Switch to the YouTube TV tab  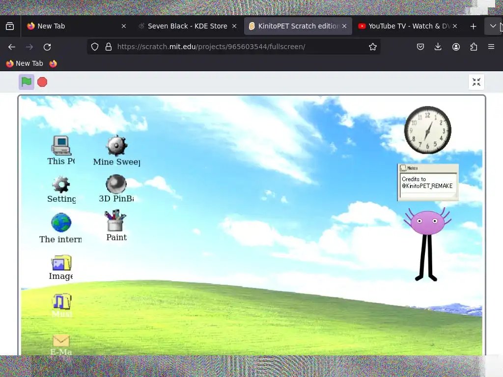click(409, 26)
